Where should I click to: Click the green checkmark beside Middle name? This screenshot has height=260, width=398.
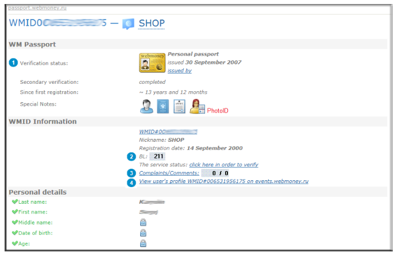coord(15,222)
